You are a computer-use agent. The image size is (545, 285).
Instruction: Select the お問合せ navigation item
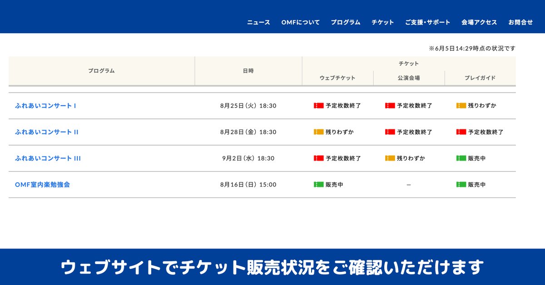pos(520,22)
